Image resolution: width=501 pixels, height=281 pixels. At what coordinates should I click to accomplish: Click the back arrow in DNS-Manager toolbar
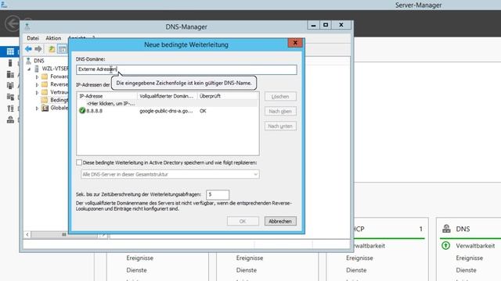pyautogui.click(x=28, y=48)
